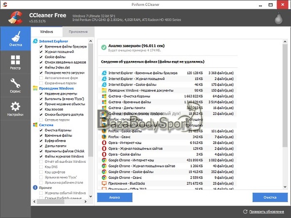Click IE icon in Журнал посещений result row

coord(104,78)
